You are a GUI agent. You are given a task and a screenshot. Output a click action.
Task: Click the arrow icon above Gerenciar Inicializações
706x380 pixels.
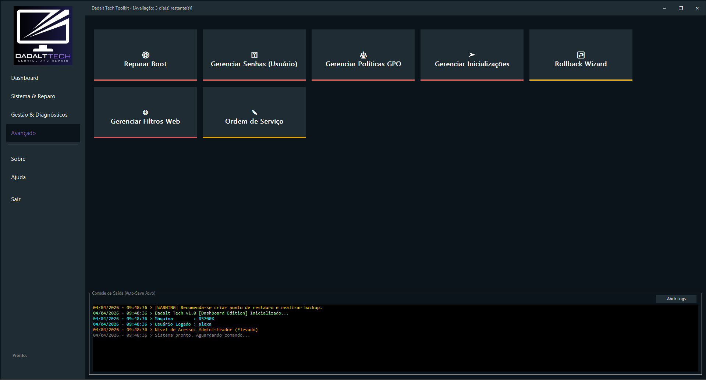pyautogui.click(x=472, y=55)
